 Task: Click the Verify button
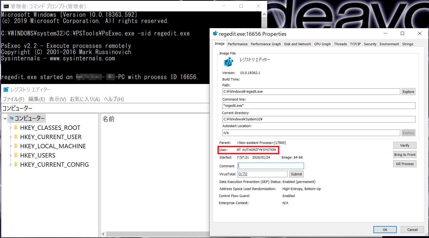(x=405, y=145)
